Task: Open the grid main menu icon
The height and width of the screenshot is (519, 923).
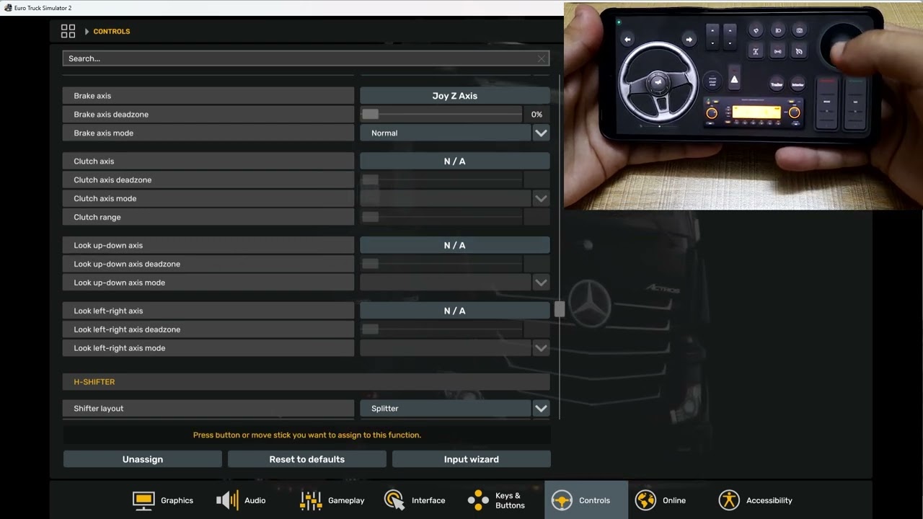Action: point(68,31)
